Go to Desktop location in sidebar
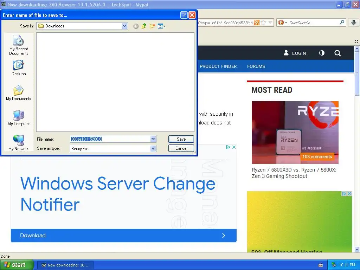The width and height of the screenshot is (360, 270). [x=19, y=68]
